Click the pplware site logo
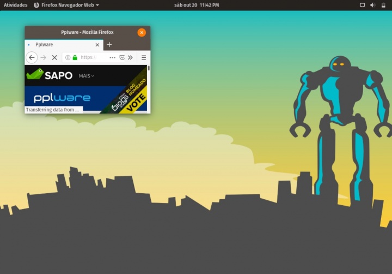 pos(62,98)
